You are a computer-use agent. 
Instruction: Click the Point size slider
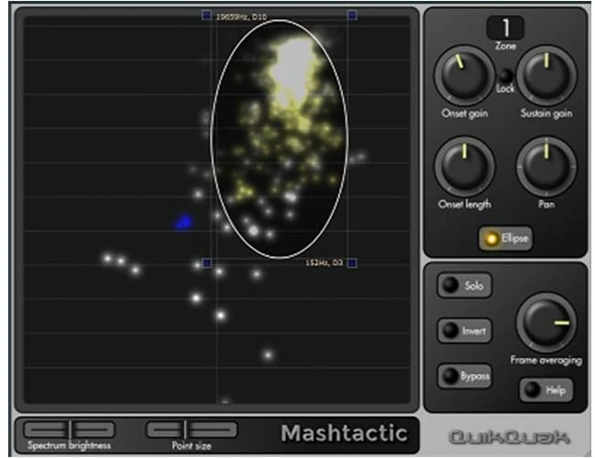[192, 430]
